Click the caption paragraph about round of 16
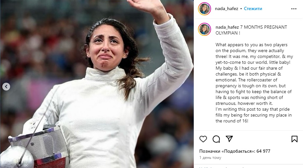 point(253,115)
